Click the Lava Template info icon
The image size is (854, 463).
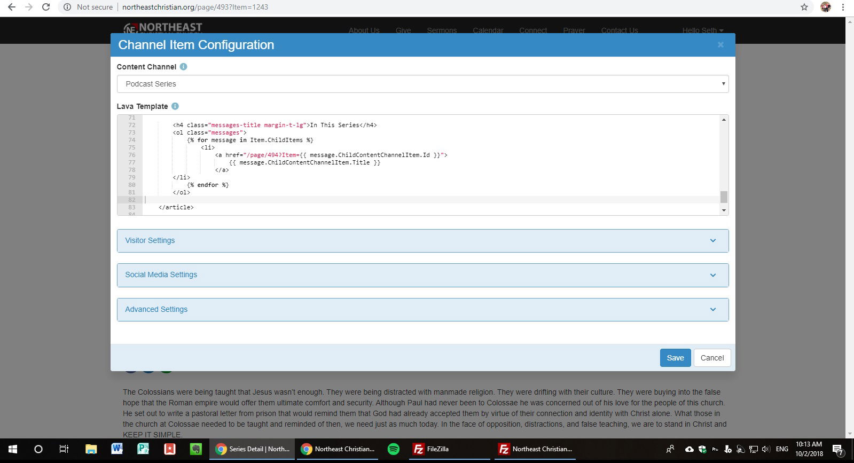pos(175,106)
